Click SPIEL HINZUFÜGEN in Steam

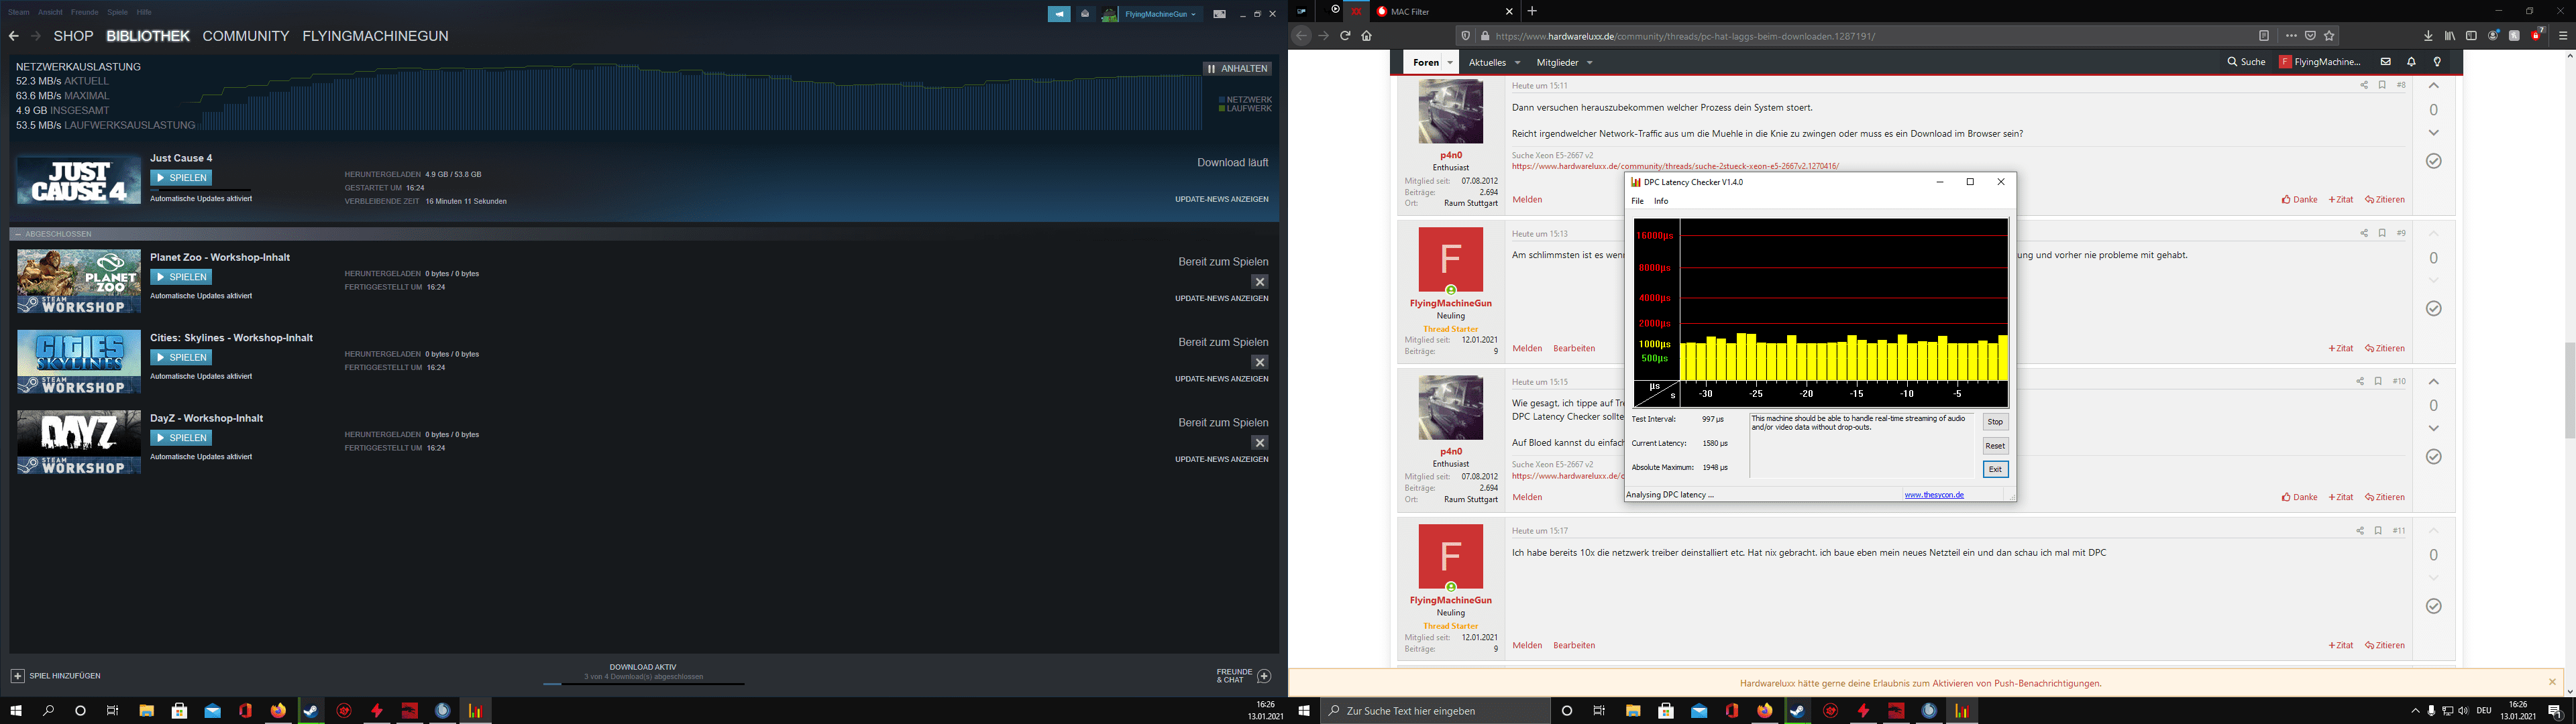coord(56,676)
